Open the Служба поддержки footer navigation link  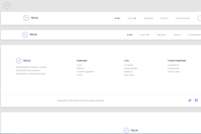85,72
